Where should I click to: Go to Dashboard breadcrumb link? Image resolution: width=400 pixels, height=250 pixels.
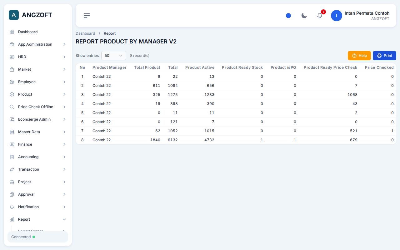click(85, 33)
